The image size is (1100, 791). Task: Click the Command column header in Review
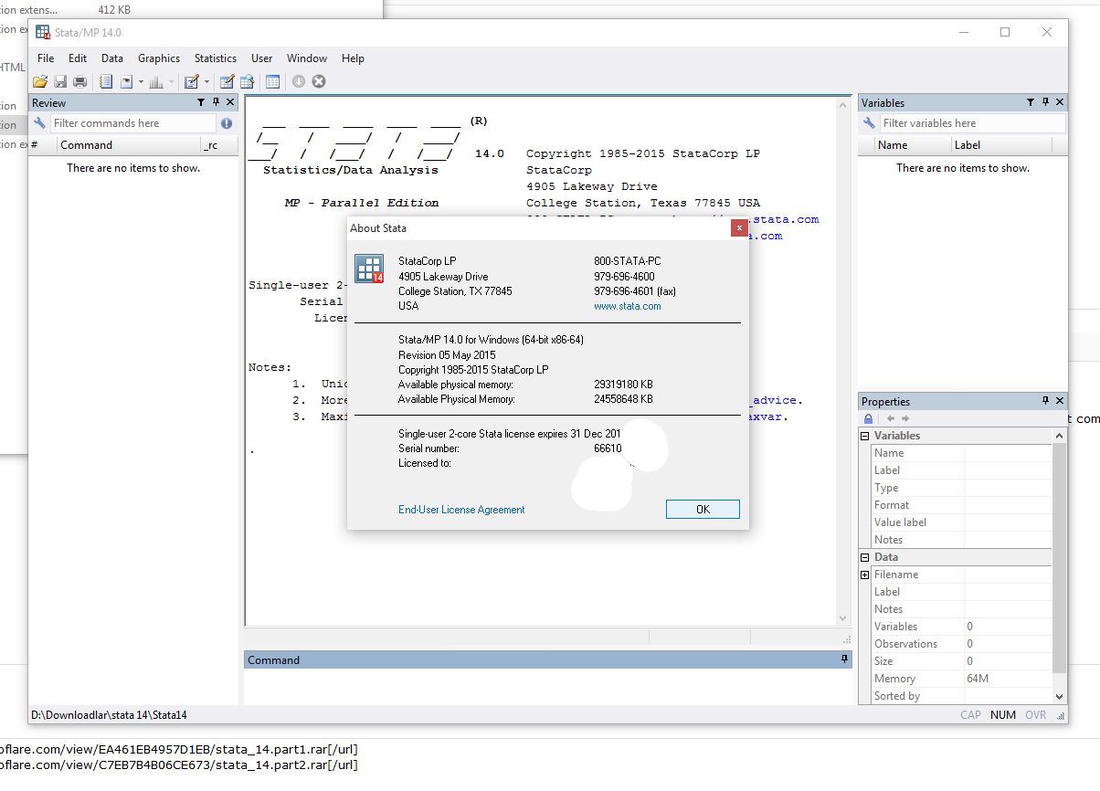pyautogui.click(x=128, y=145)
